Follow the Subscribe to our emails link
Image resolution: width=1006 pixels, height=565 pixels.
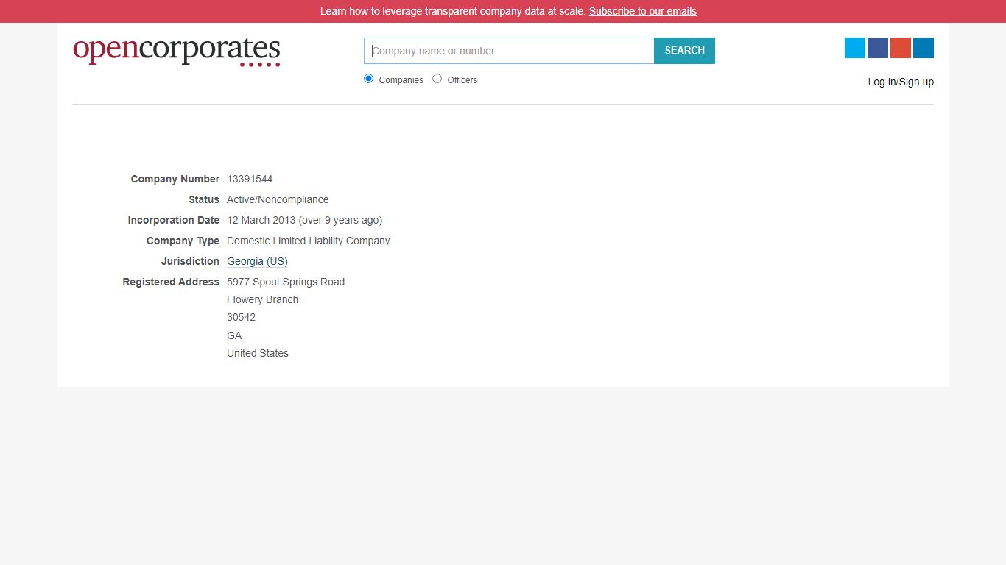point(643,11)
